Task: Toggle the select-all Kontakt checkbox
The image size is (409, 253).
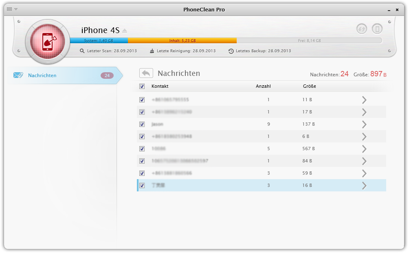Action: 142,86
